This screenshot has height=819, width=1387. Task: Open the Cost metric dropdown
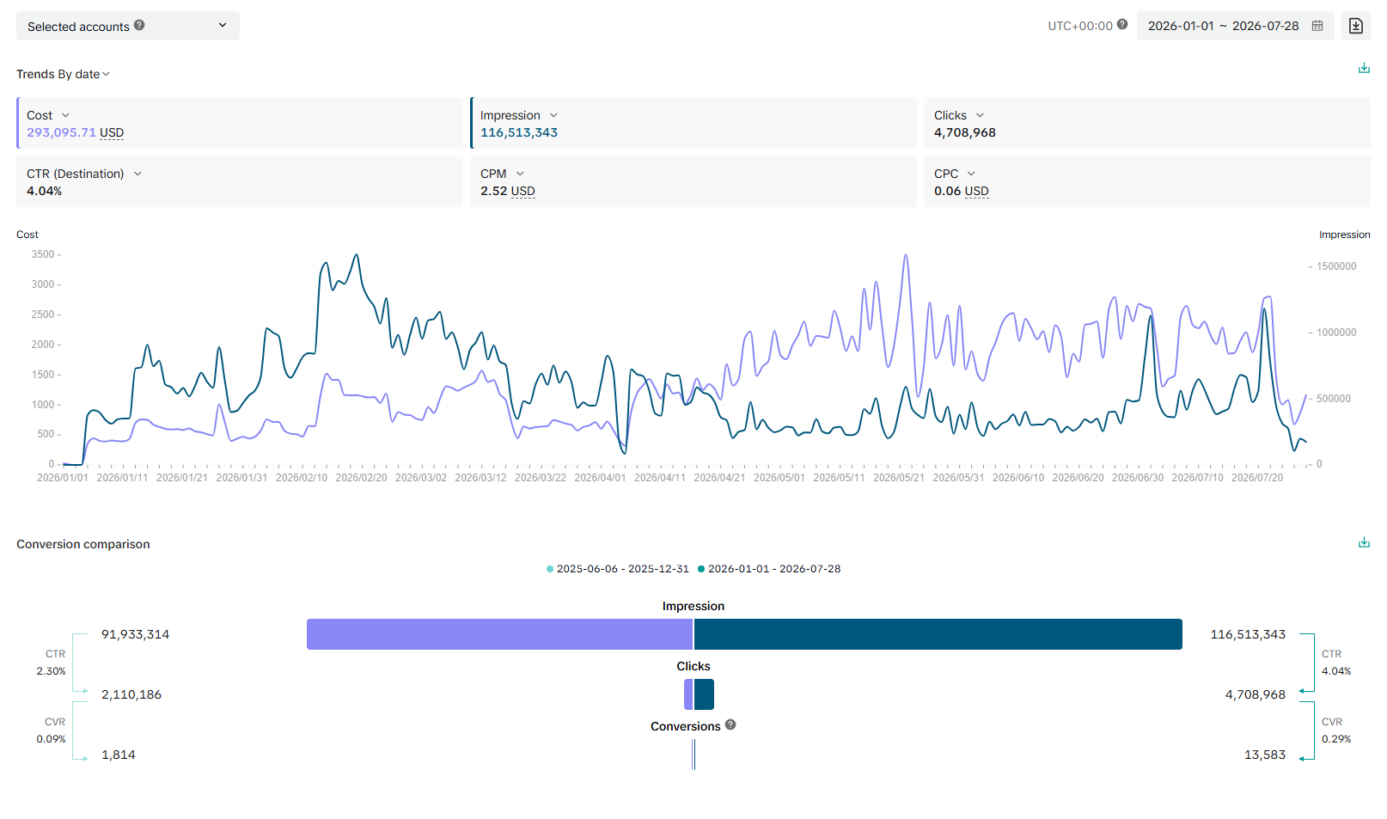point(65,115)
